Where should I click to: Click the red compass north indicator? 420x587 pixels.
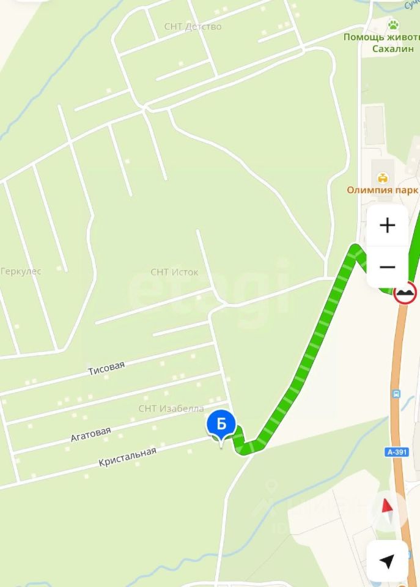click(388, 511)
